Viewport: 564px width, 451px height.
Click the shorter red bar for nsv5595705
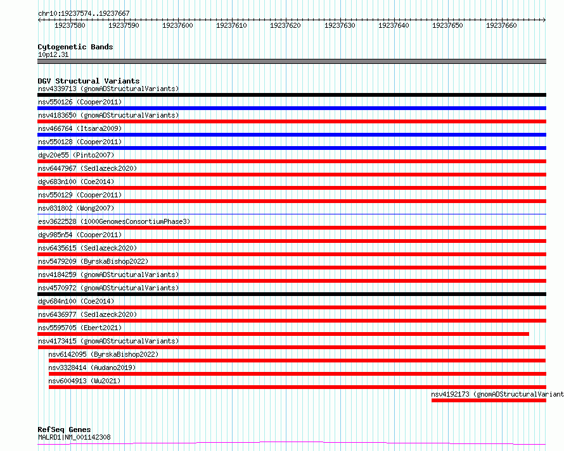(x=283, y=334)
